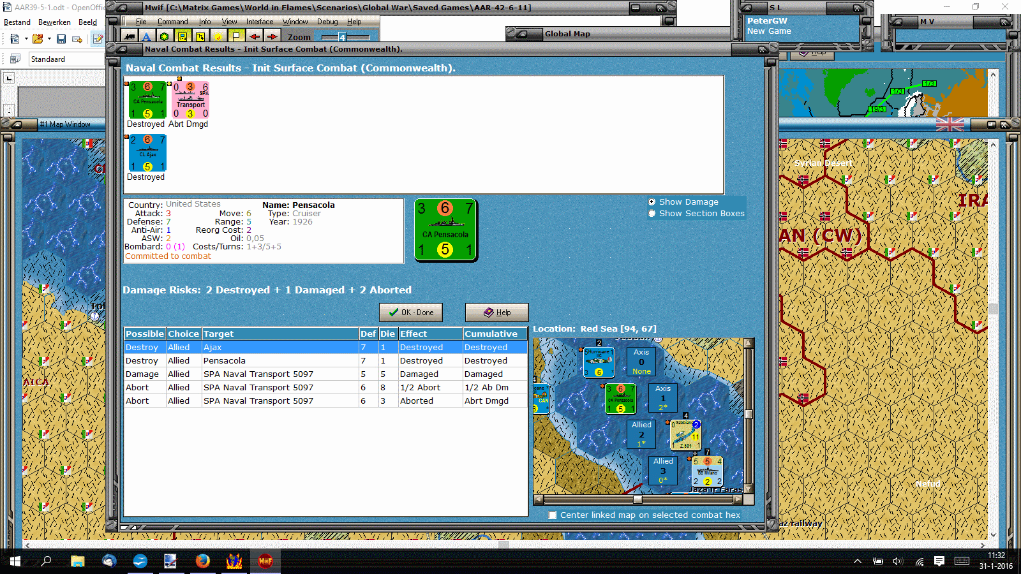Click the Axis 0 None sea section box
The width and height of the screenshot is (1021, 574).
pyautogui.click(x=641, y=362)
